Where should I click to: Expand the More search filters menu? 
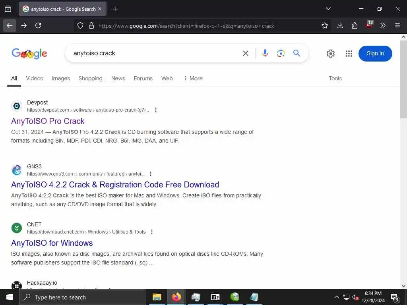193,78
